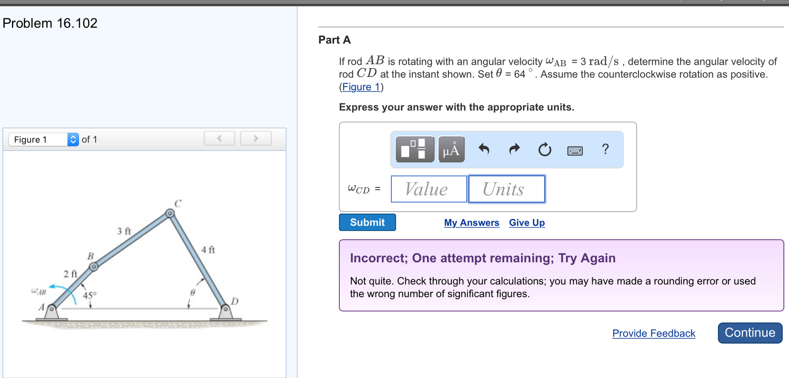The width and height of the screenshot is (789, 378).
Task: Click the Figure 1 selector up arrow
Action: [72, 137]
